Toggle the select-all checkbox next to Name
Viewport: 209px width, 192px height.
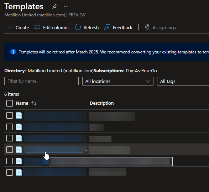click(x=10, y=103)
